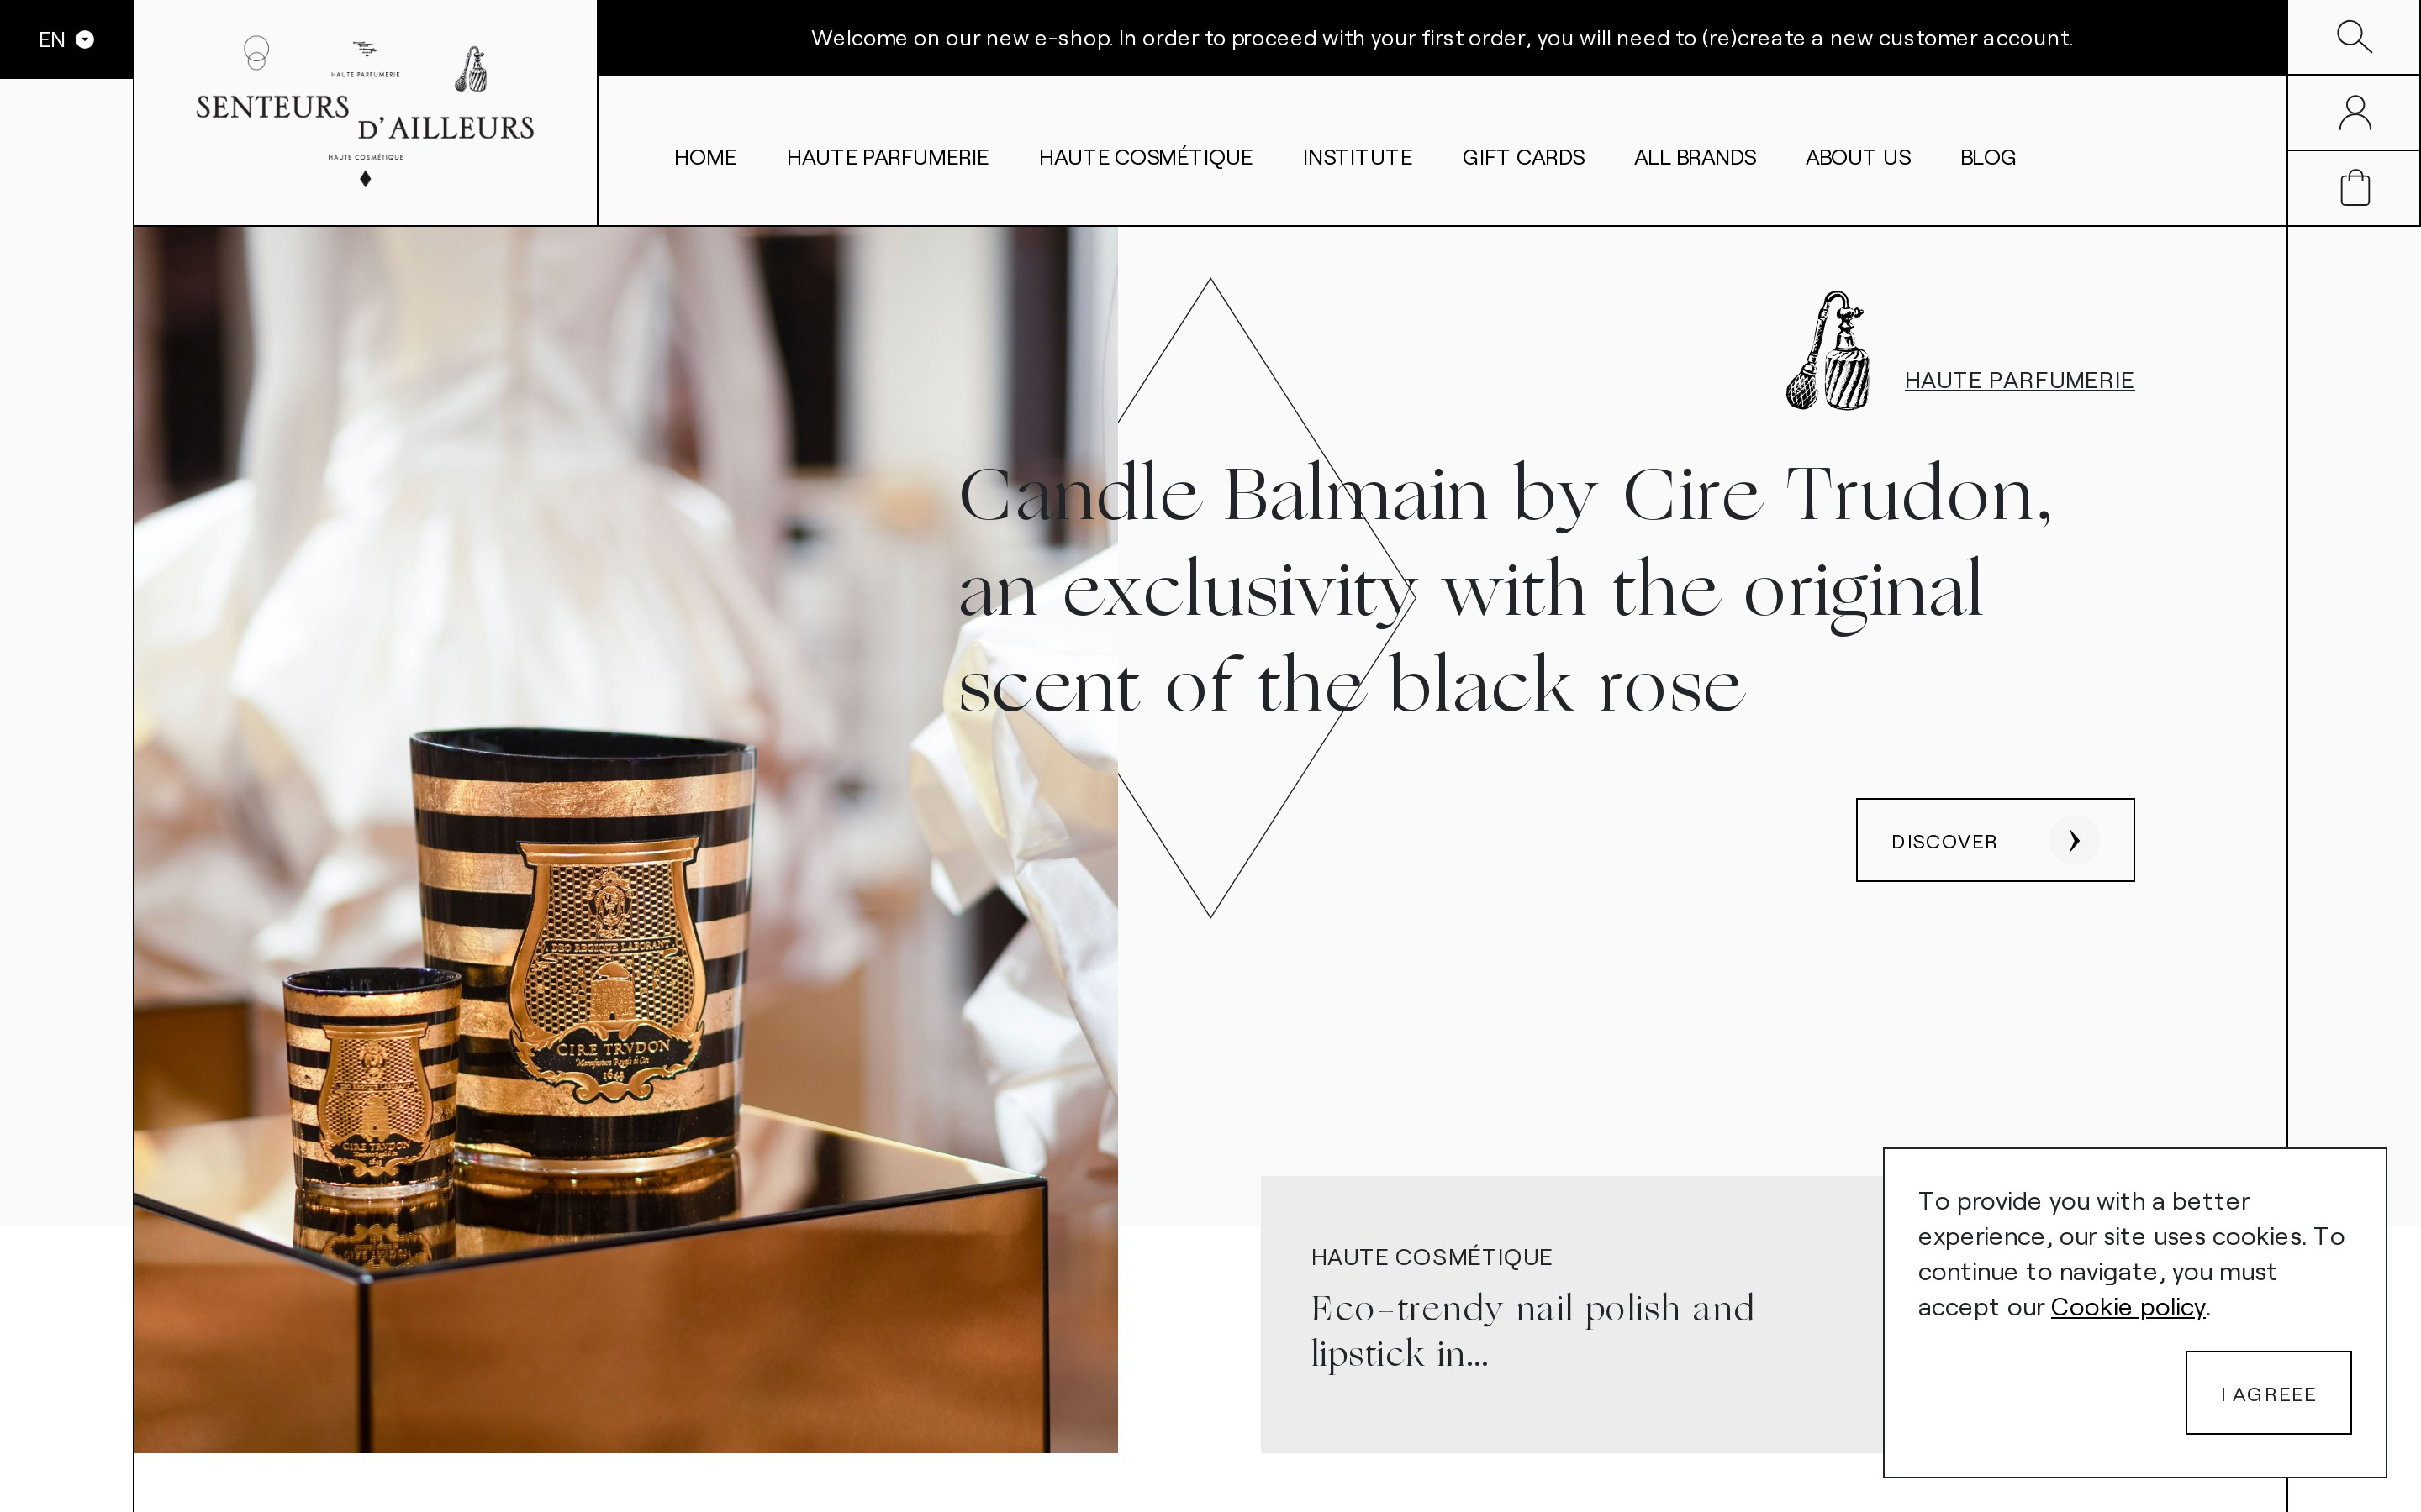Open the customer account icon

click(2354, 112)
